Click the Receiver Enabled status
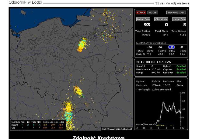Viewport: 202px width, 139px height. point(181,73)
